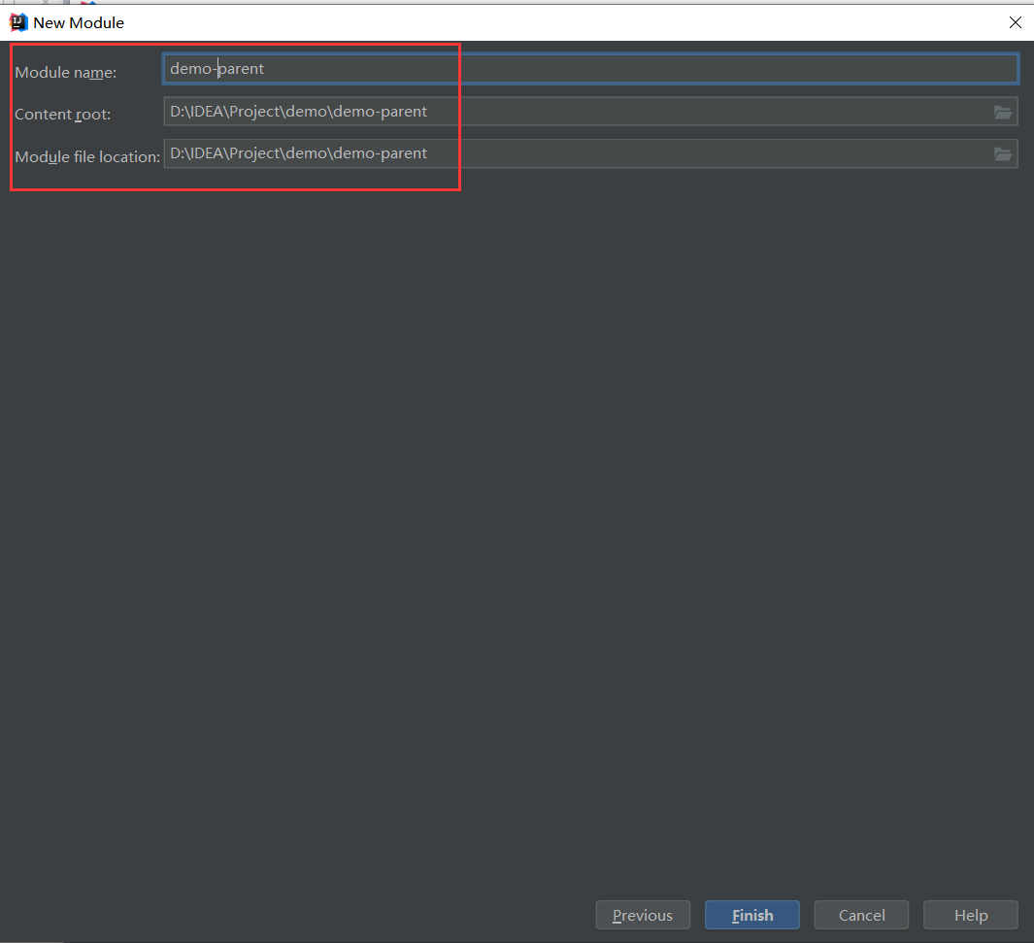Open Help for New Module

(x=971, y=915)
